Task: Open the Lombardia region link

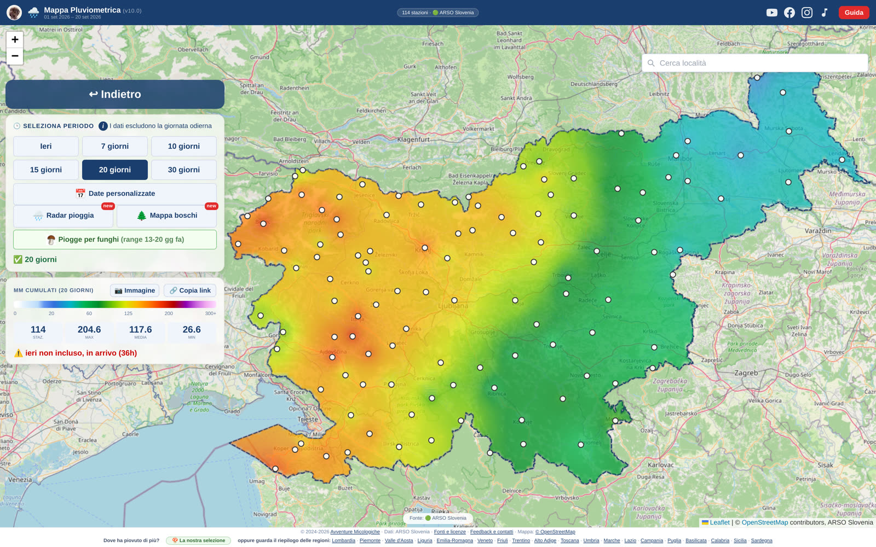Action: pyautogui.click(x=343, y=540)
